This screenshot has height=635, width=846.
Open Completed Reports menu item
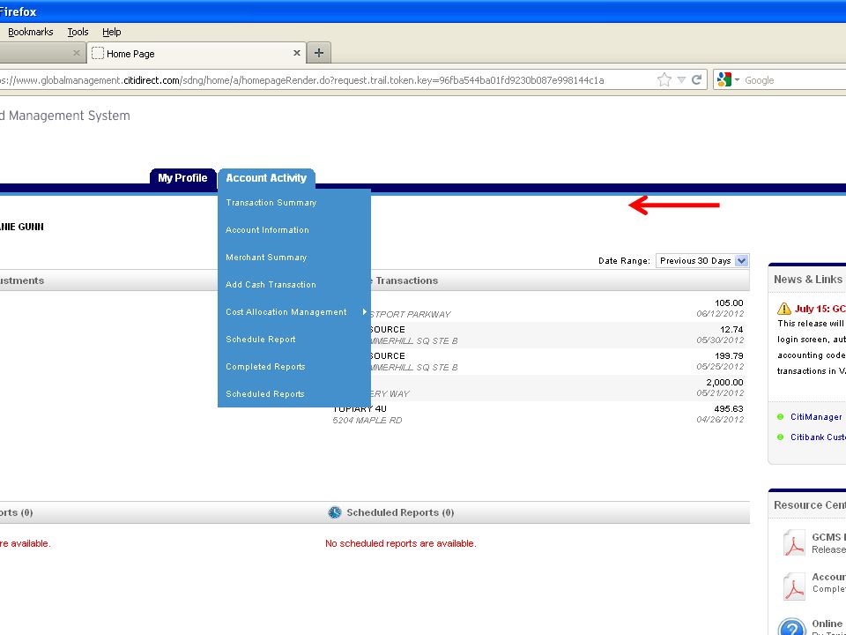pyautogui.click(x=265, y=367)
